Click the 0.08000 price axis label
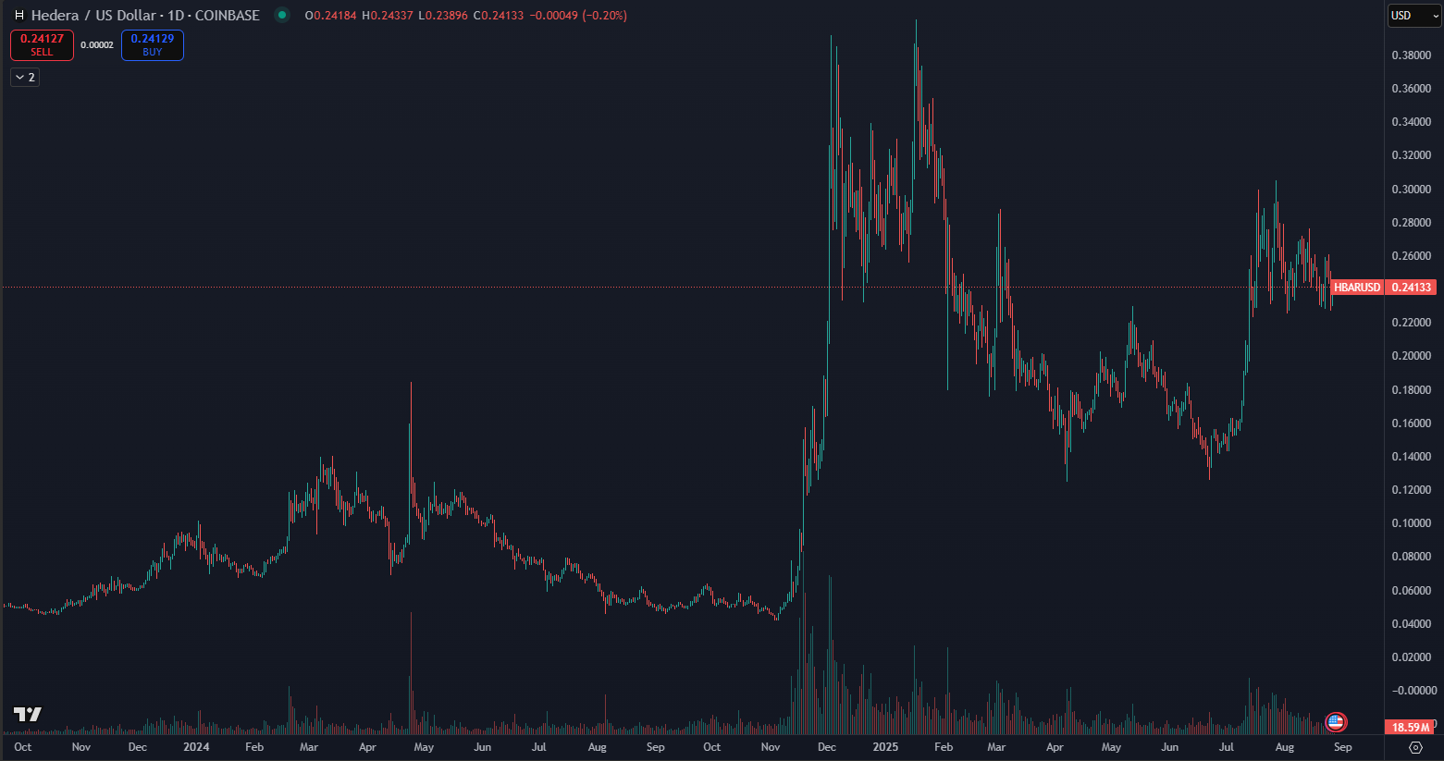Screen dimensions: 1444x761 click(1412, 557)
